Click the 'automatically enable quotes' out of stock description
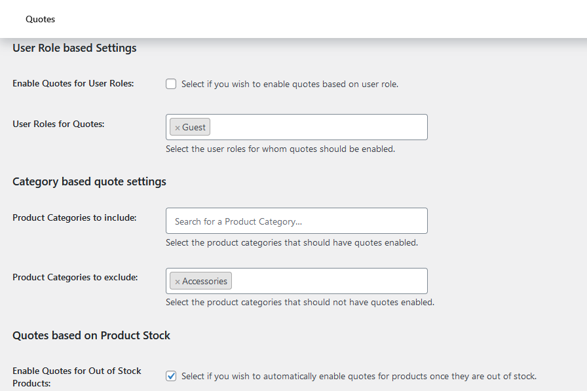Screen dimensions: 587x391 358,376
